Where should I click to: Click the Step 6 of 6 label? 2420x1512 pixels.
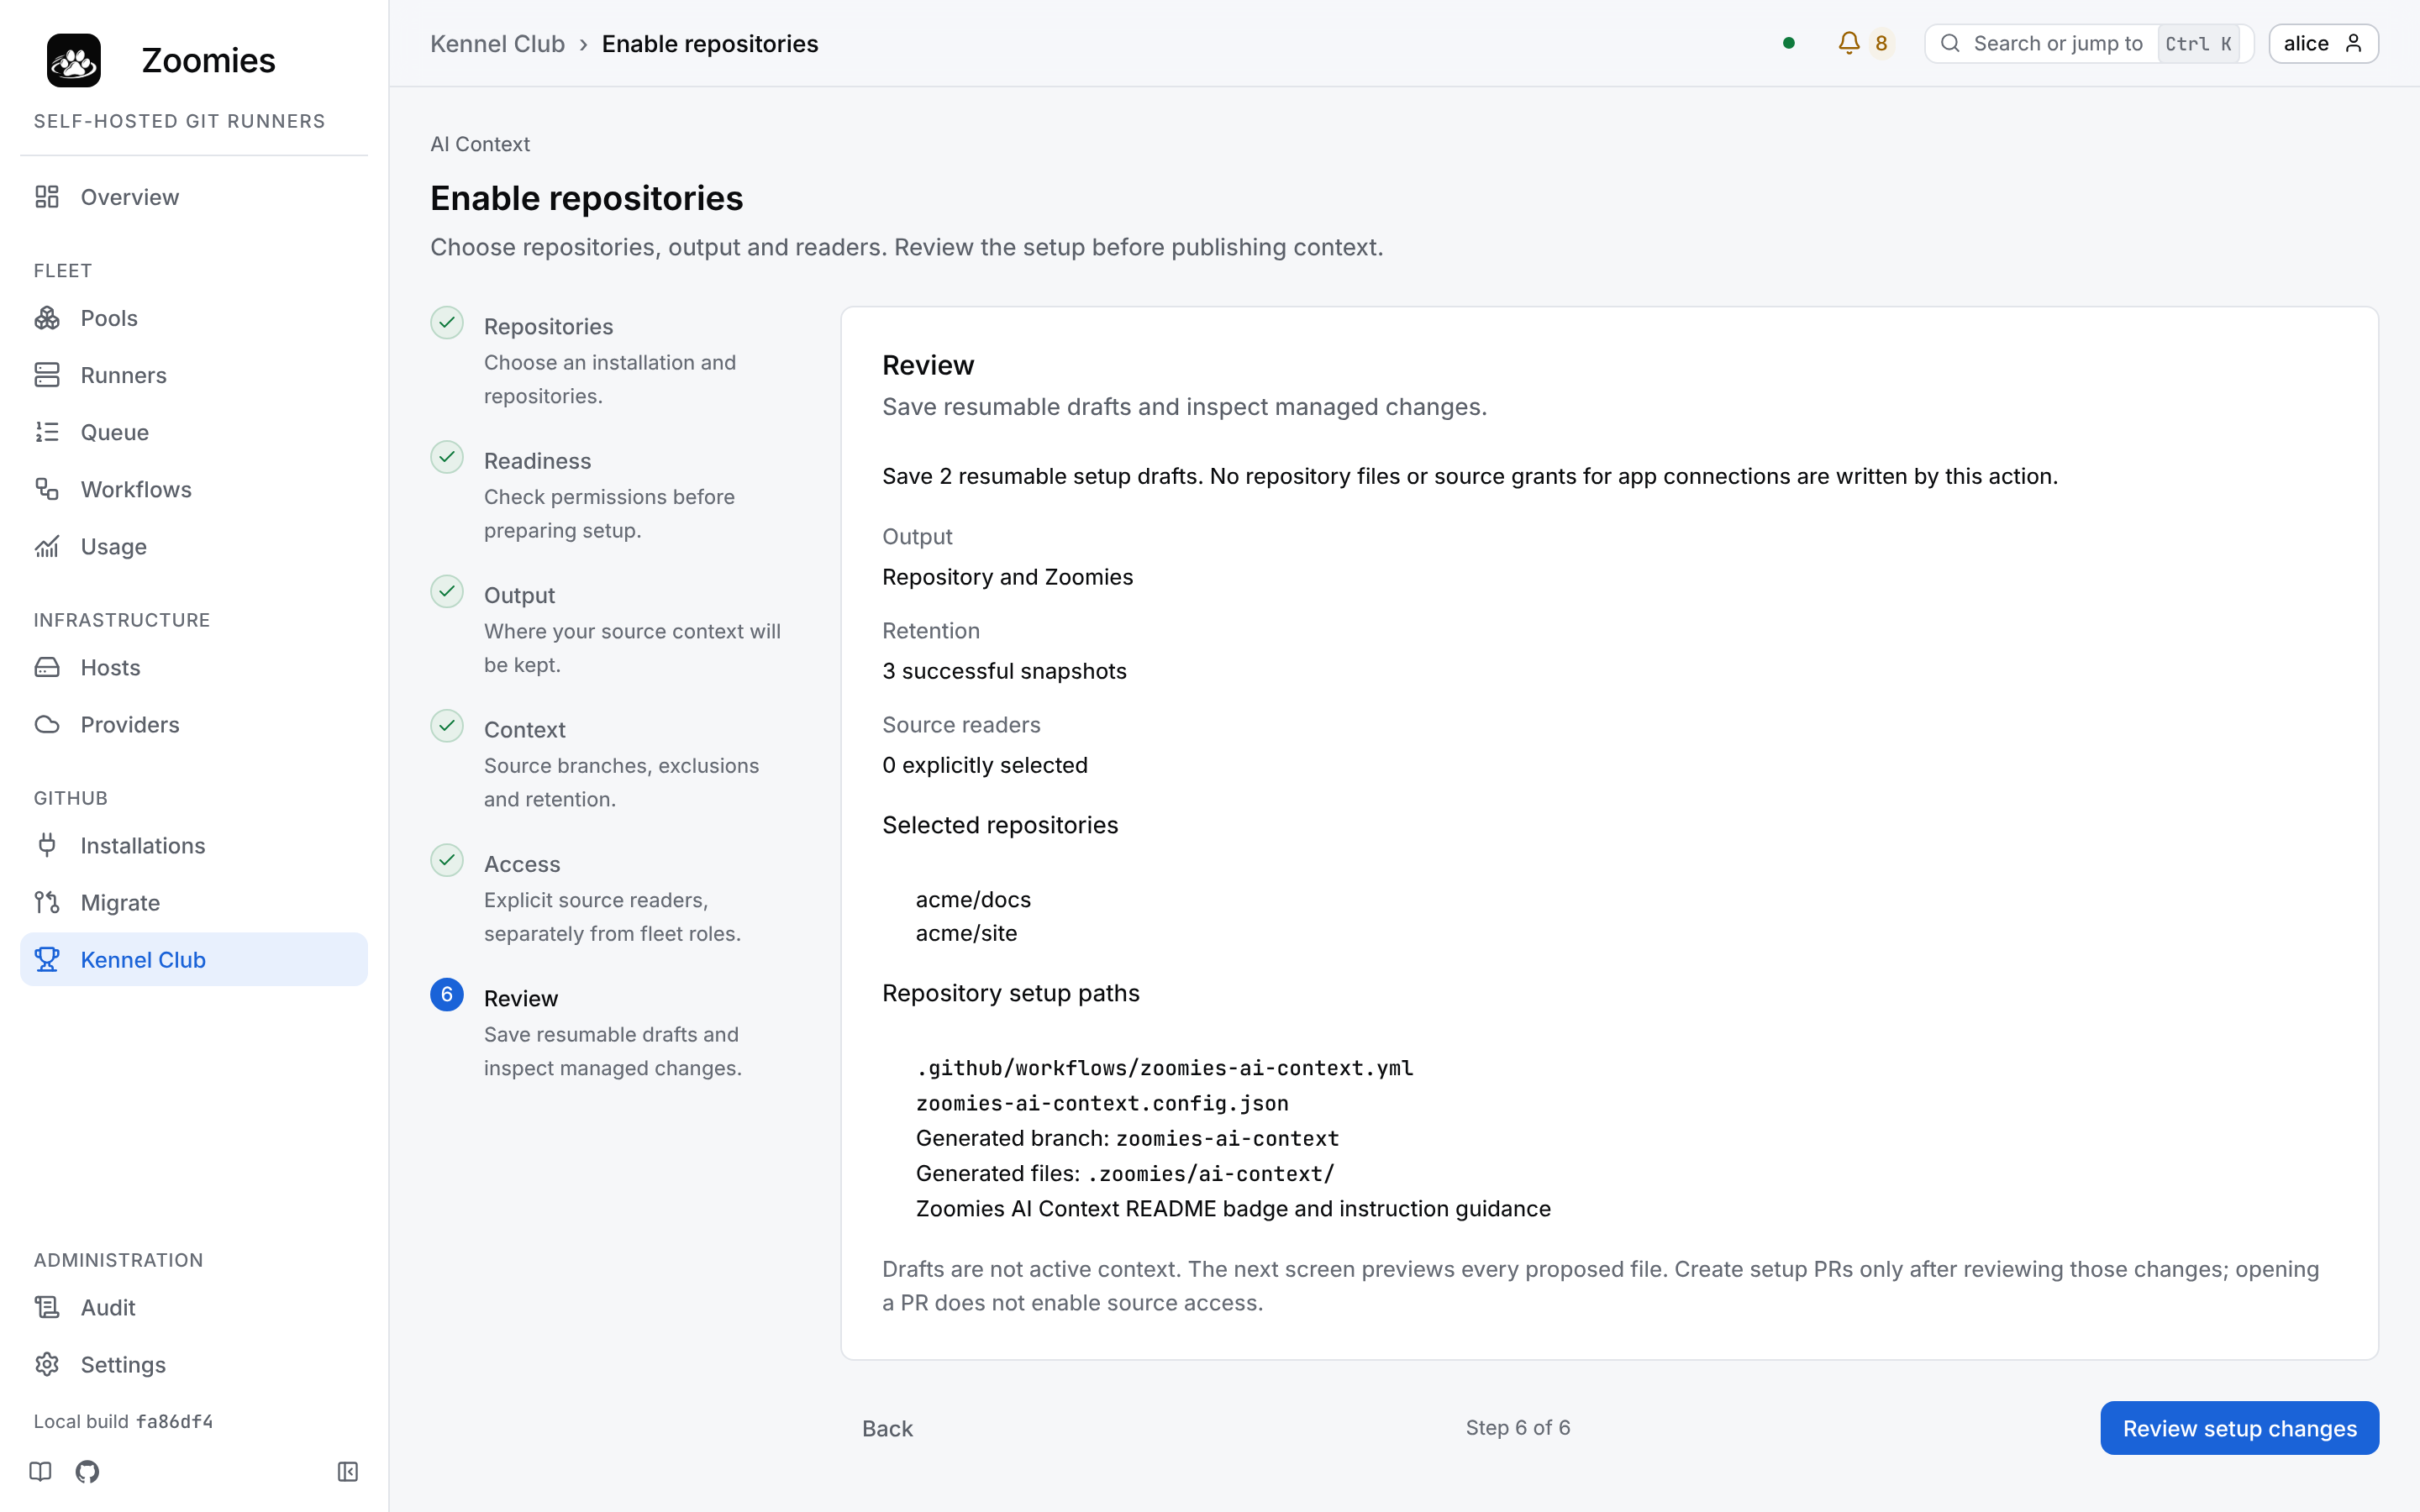tap(1517, 1427)
